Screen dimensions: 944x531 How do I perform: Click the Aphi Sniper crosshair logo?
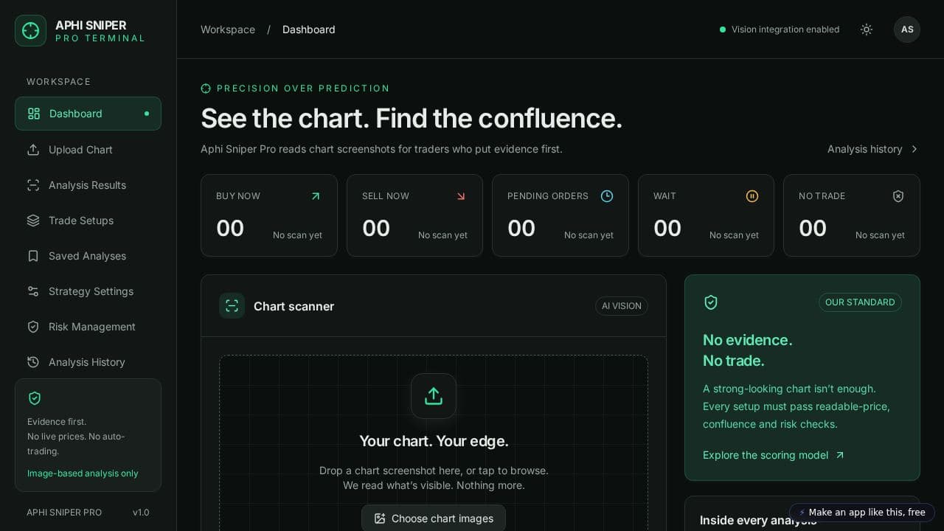pos(30,30)
